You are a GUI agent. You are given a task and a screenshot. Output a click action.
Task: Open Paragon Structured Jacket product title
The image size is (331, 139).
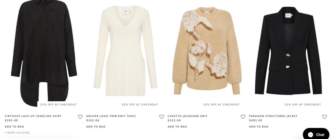point(273,116)
